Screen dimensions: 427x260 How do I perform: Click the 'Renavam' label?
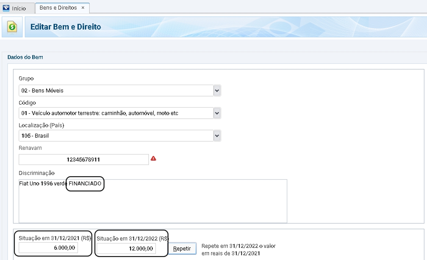pos(30,148)
